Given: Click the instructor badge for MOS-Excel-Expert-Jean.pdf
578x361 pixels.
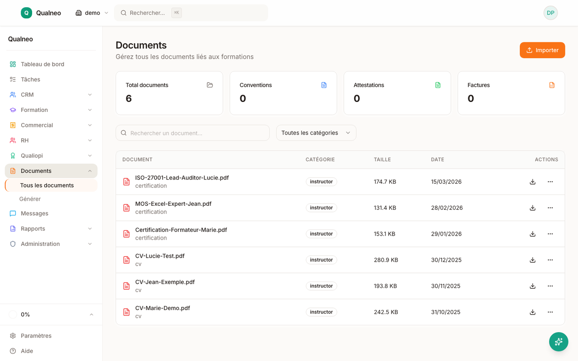Looking at the screenshot, I should (x=322, y=208).
